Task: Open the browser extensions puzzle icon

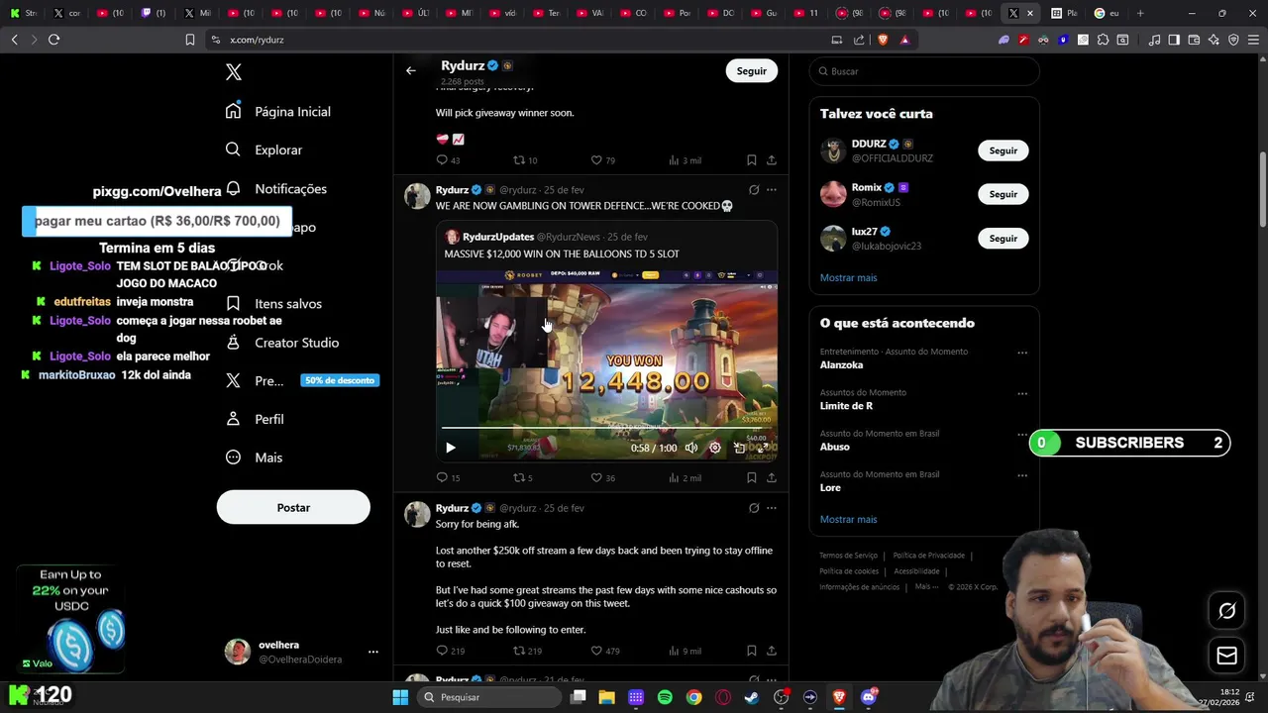Action: pos(1103,40)
